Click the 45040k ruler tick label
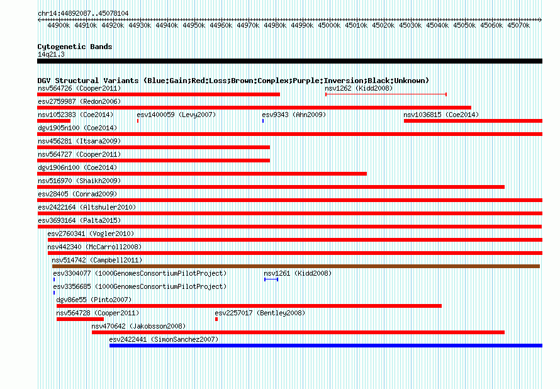The height and width of the screenshot is (389, 560). [437, 25]
